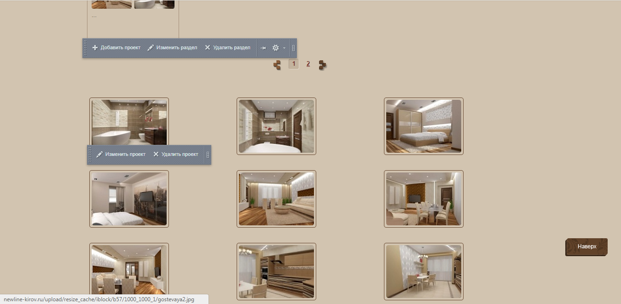The width and height of the screenshot is (621, 304).
Task: Open settings via the gear icon
Action: pyautogui.click(x=276, y=48)
